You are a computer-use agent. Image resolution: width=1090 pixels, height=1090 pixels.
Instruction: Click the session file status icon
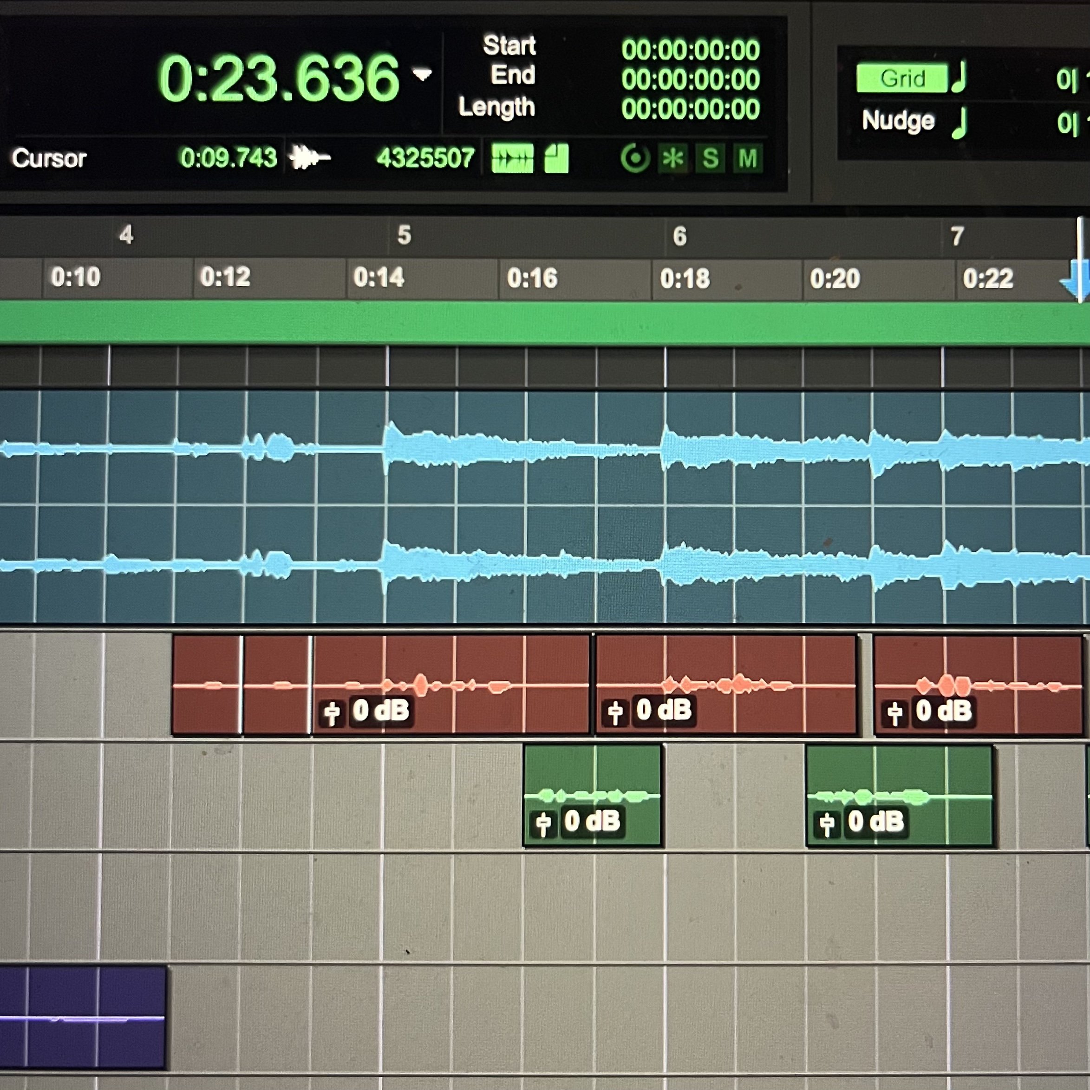click(x=556, y=158)
